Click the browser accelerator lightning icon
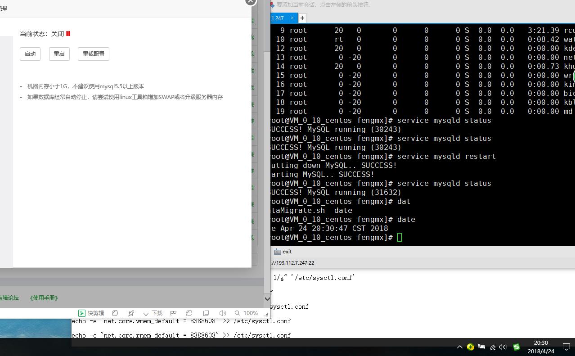The width and height of the screenshot is (575, 356). [x=115, y=313]
